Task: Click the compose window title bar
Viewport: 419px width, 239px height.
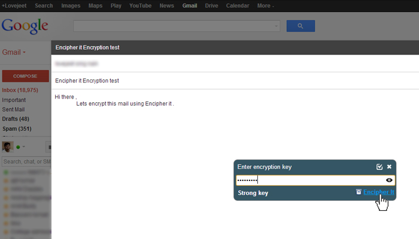Action: pyautogui.click(x=235, y=47)
